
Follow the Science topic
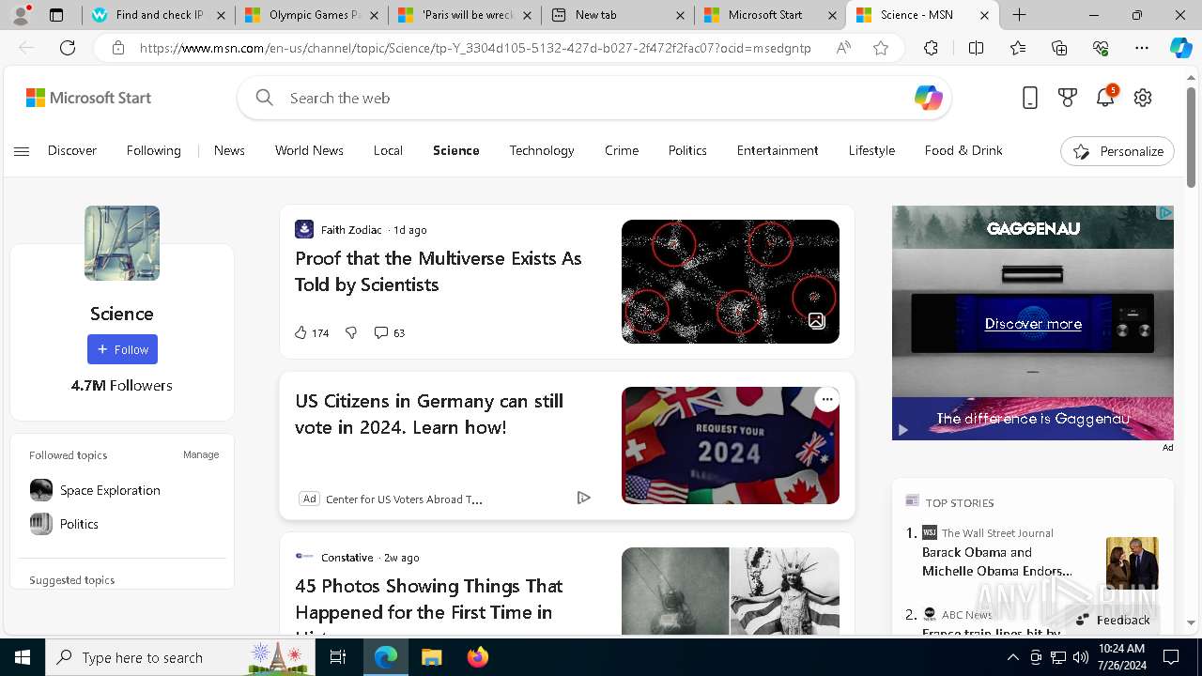click(x=122, y=349)
